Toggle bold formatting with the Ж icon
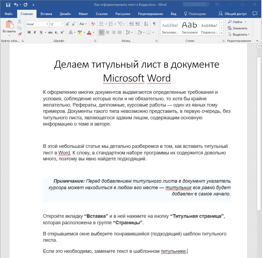The image size is (262, 258). (x=29, y=32)
